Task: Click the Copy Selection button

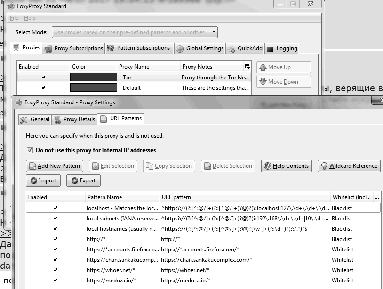Action: click(x=169, y=166)
